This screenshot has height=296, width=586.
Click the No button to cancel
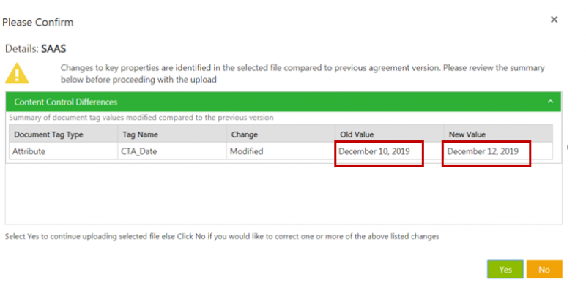click(x=544, y=270)
